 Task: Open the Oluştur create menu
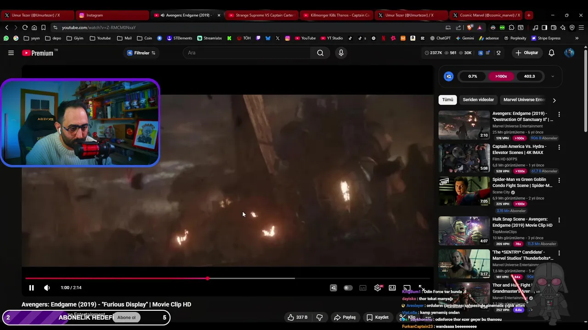coord(526,53)
